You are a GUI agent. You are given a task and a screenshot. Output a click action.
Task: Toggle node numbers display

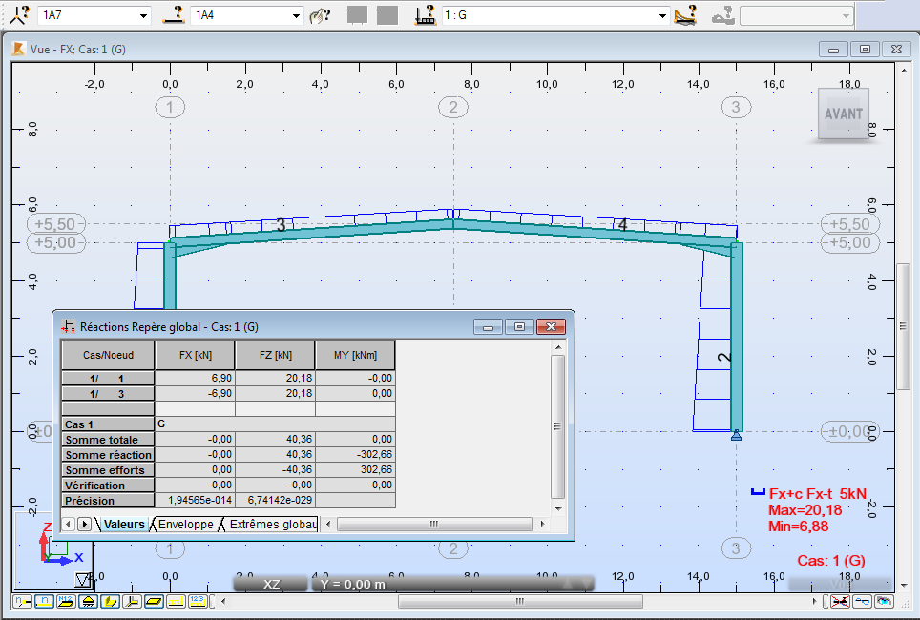tap(22, 601)
